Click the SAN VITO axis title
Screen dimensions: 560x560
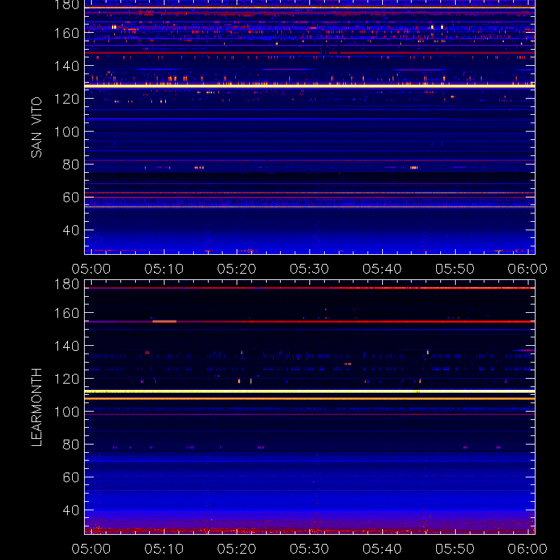36,127
